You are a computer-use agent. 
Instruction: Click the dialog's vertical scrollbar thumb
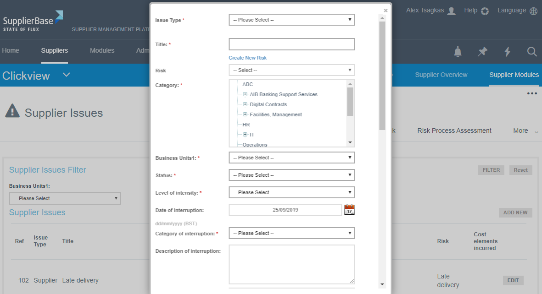coord(382,76)
